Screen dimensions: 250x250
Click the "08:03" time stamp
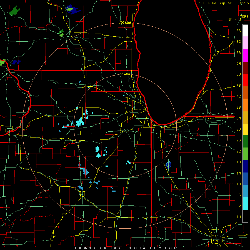pyautogui.click(x=171, y=248)
